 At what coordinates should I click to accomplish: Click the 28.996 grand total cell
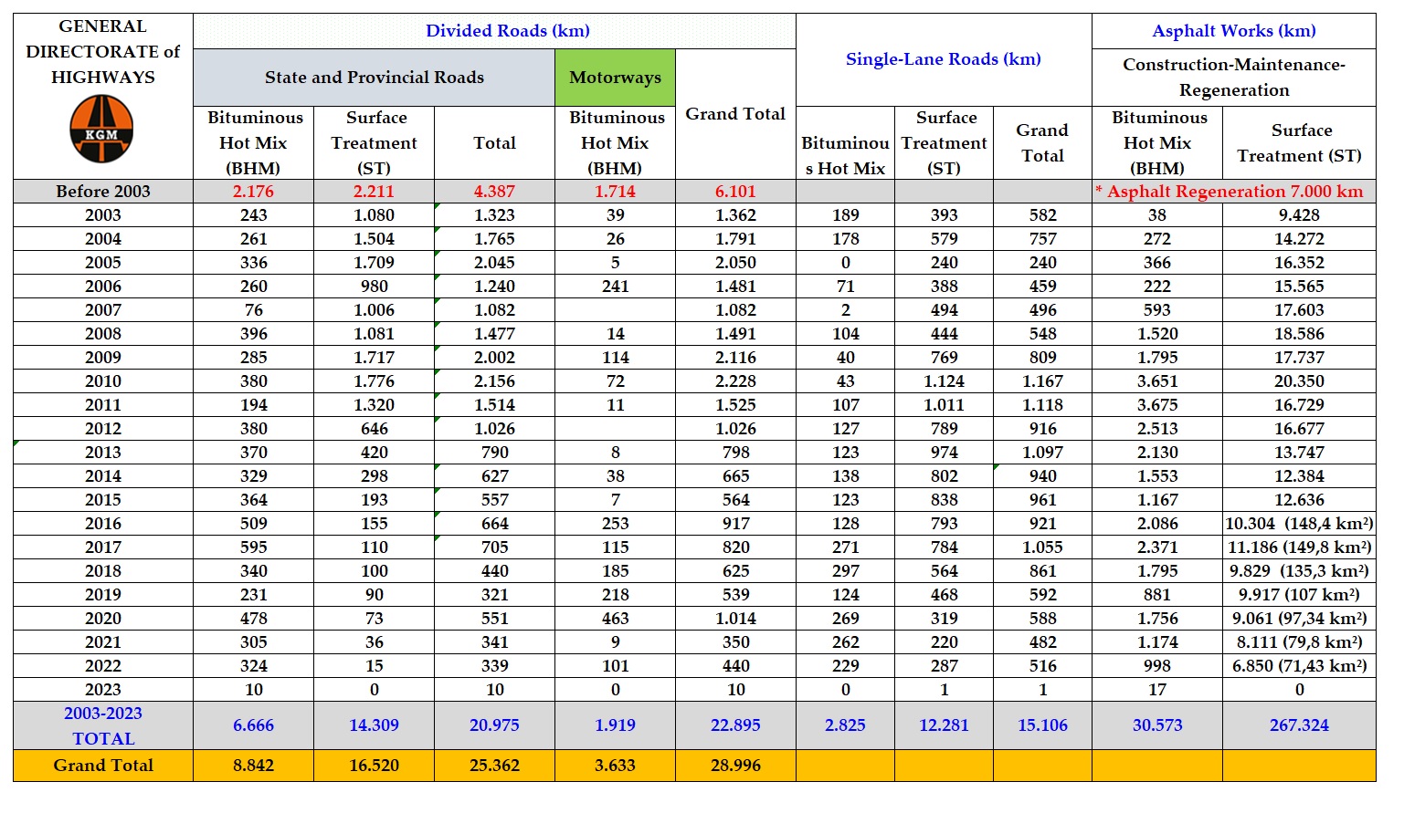[735, 766]
